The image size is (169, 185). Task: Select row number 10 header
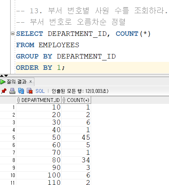pos(8,175)
